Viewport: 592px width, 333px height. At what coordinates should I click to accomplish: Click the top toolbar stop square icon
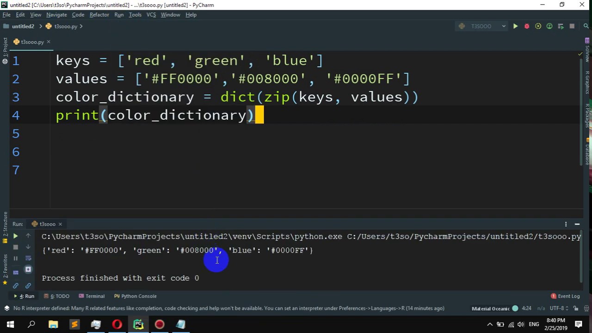[x=572, y=26]
